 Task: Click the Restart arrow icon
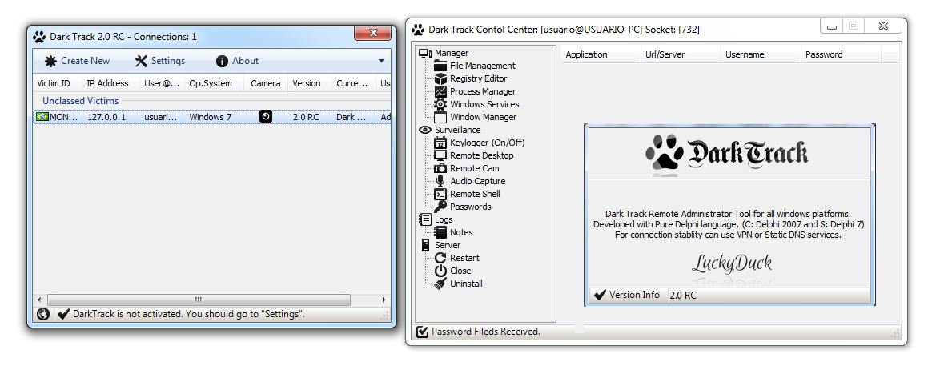pos(440,258)
